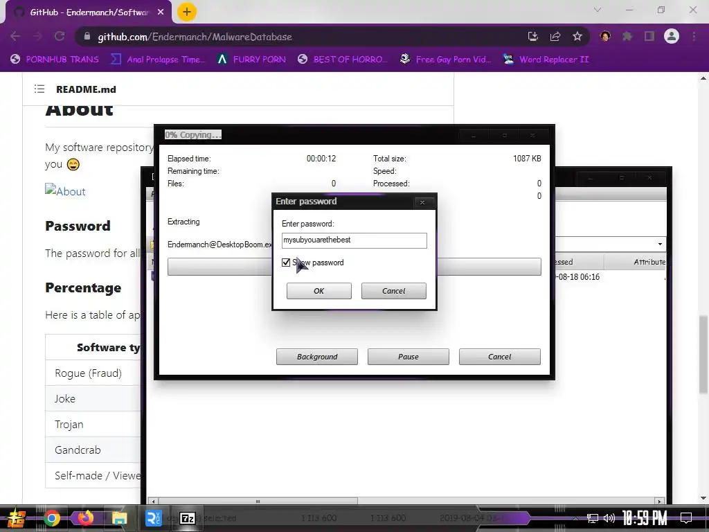This screenshot has width=709, height=532.
Task: Click the Elapsed time value 00:00:12
Action: [x=321, y=159]
